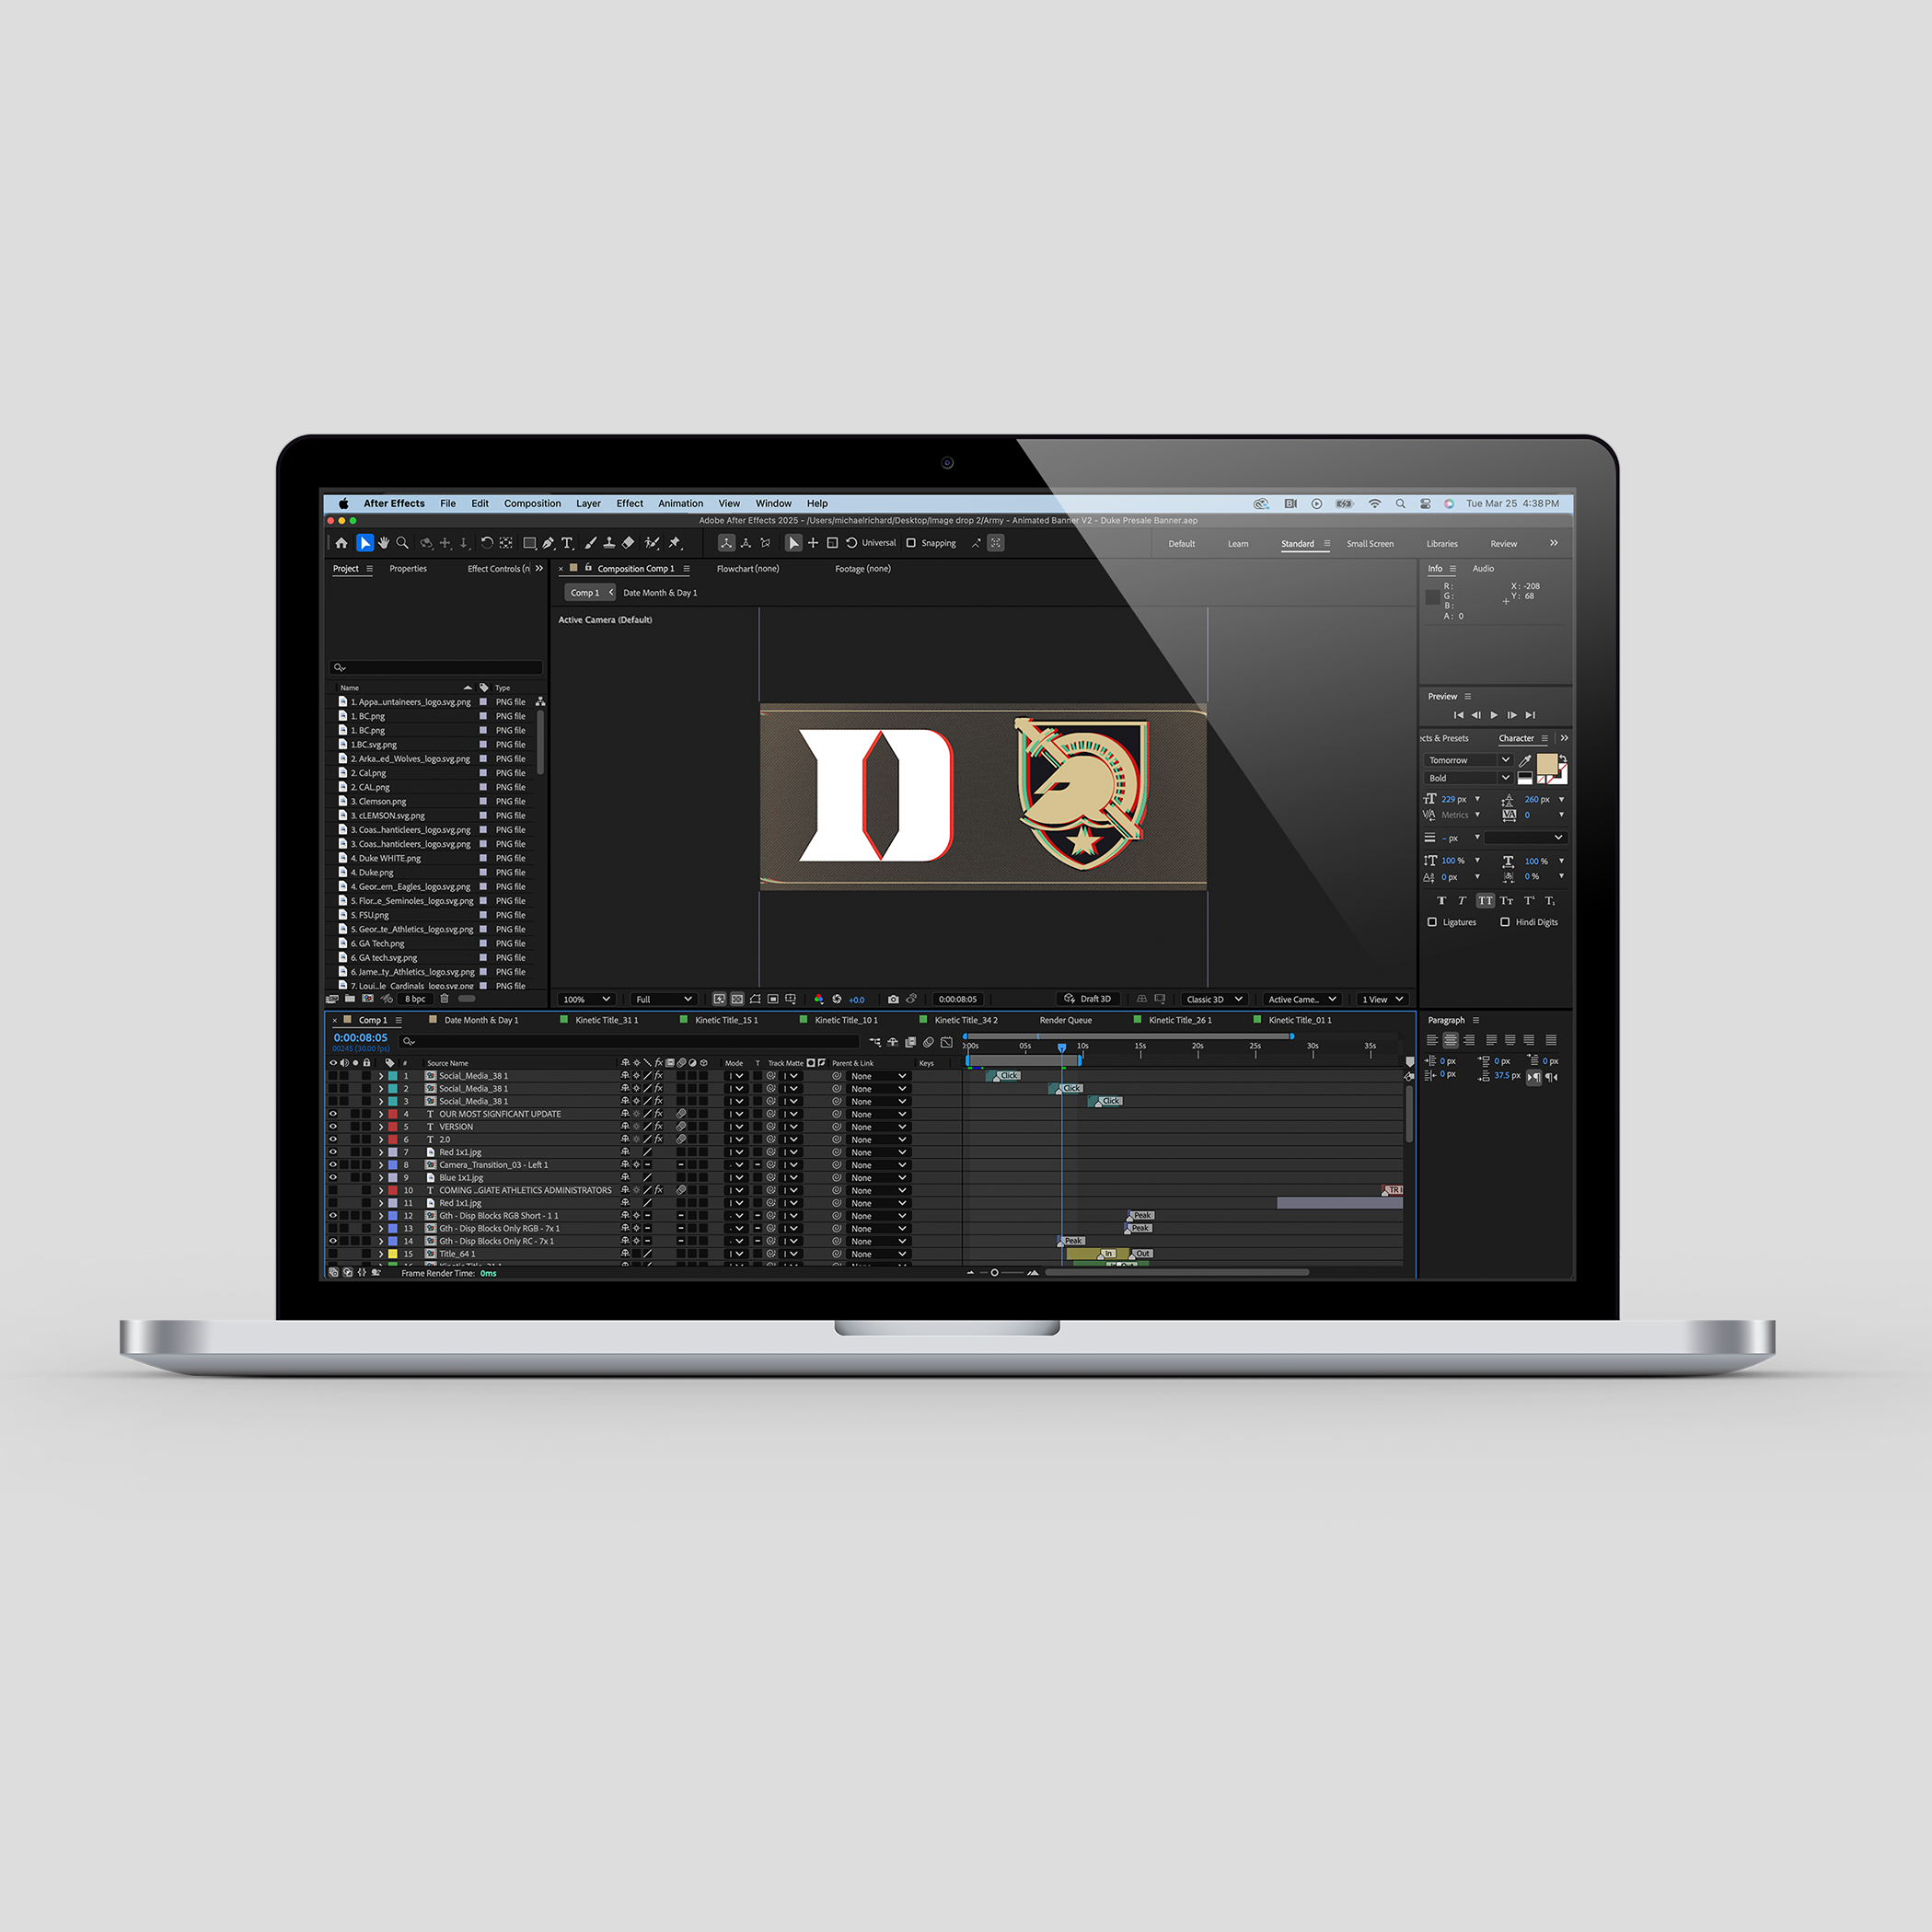Click the Home icon in toolbar
1932x1932 pixels.
(342, 543)
